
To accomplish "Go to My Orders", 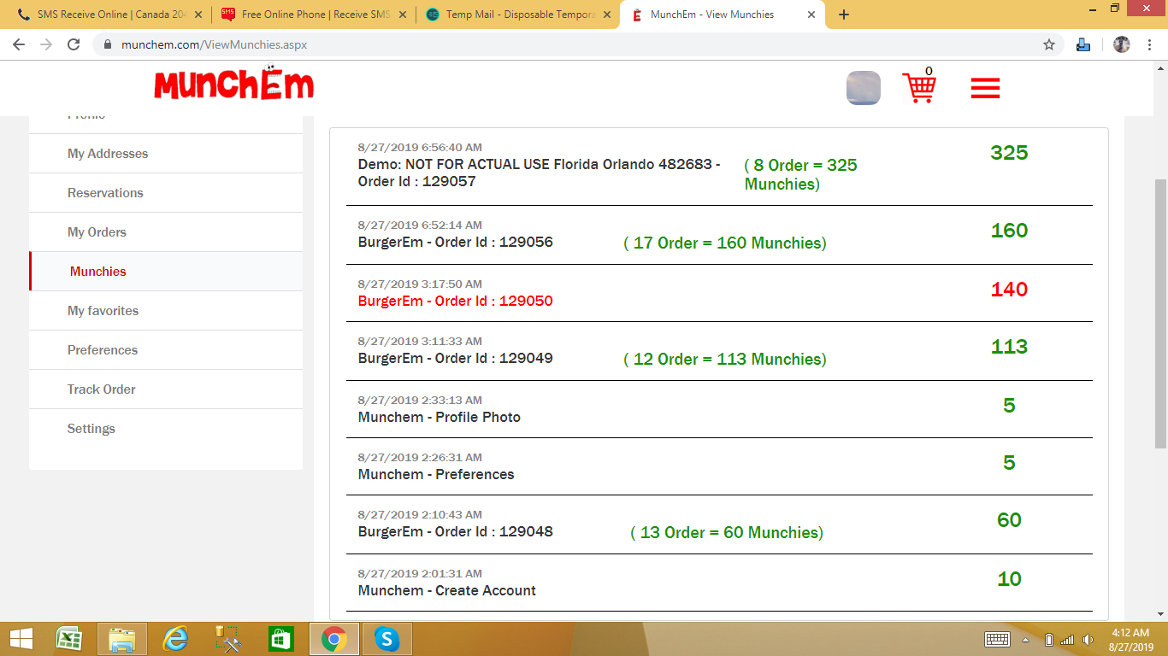I will point(97,232).
